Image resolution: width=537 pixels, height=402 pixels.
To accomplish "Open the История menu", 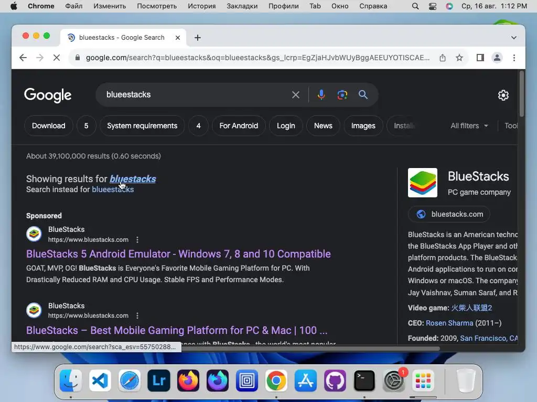I will tap(202, 6).
